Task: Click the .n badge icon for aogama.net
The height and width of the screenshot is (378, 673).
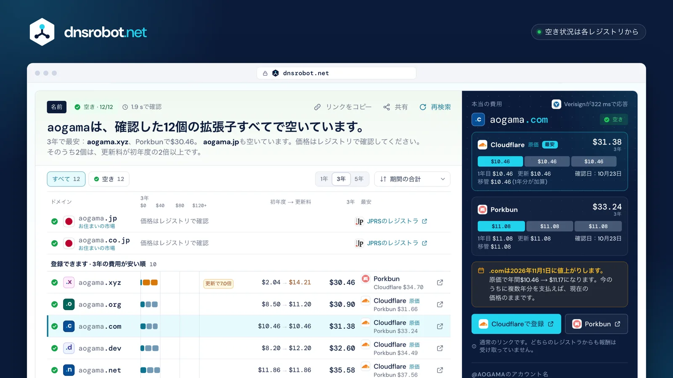Action: (x=69, y=370)
